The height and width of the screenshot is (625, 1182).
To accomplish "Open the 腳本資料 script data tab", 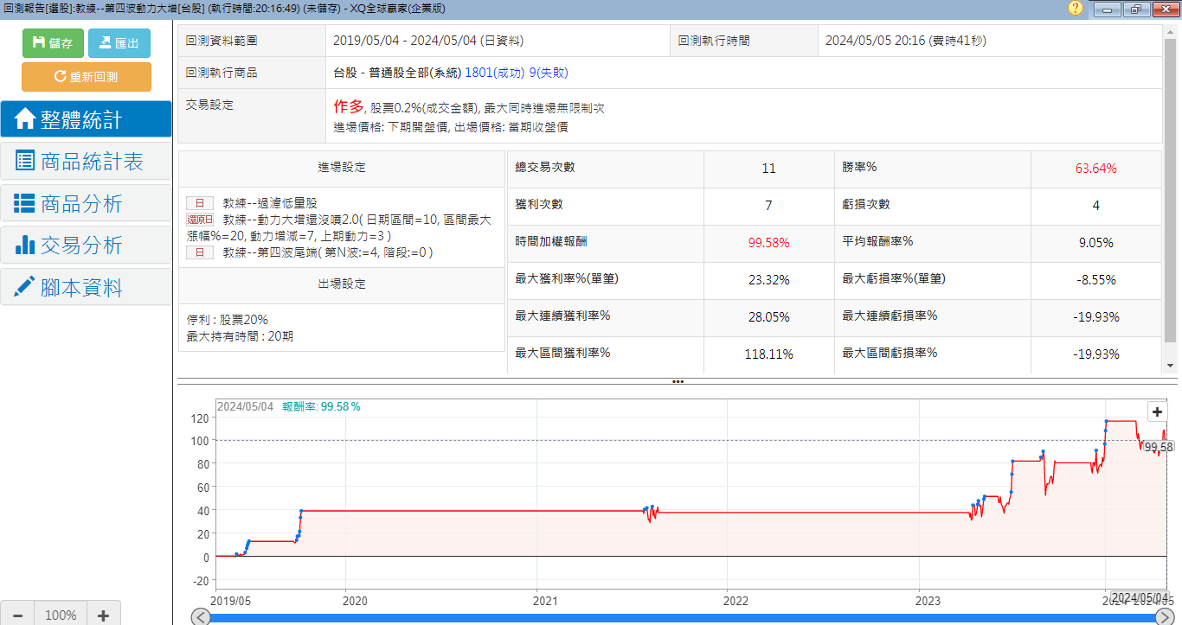I will [x=86, y=288].
